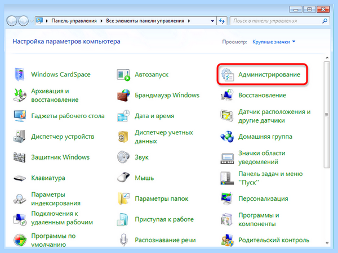Click the Back navigation button

(12, 21)
